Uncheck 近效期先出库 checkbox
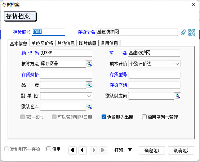The width and height of the screenshot is (200, 162). [104, 117]
